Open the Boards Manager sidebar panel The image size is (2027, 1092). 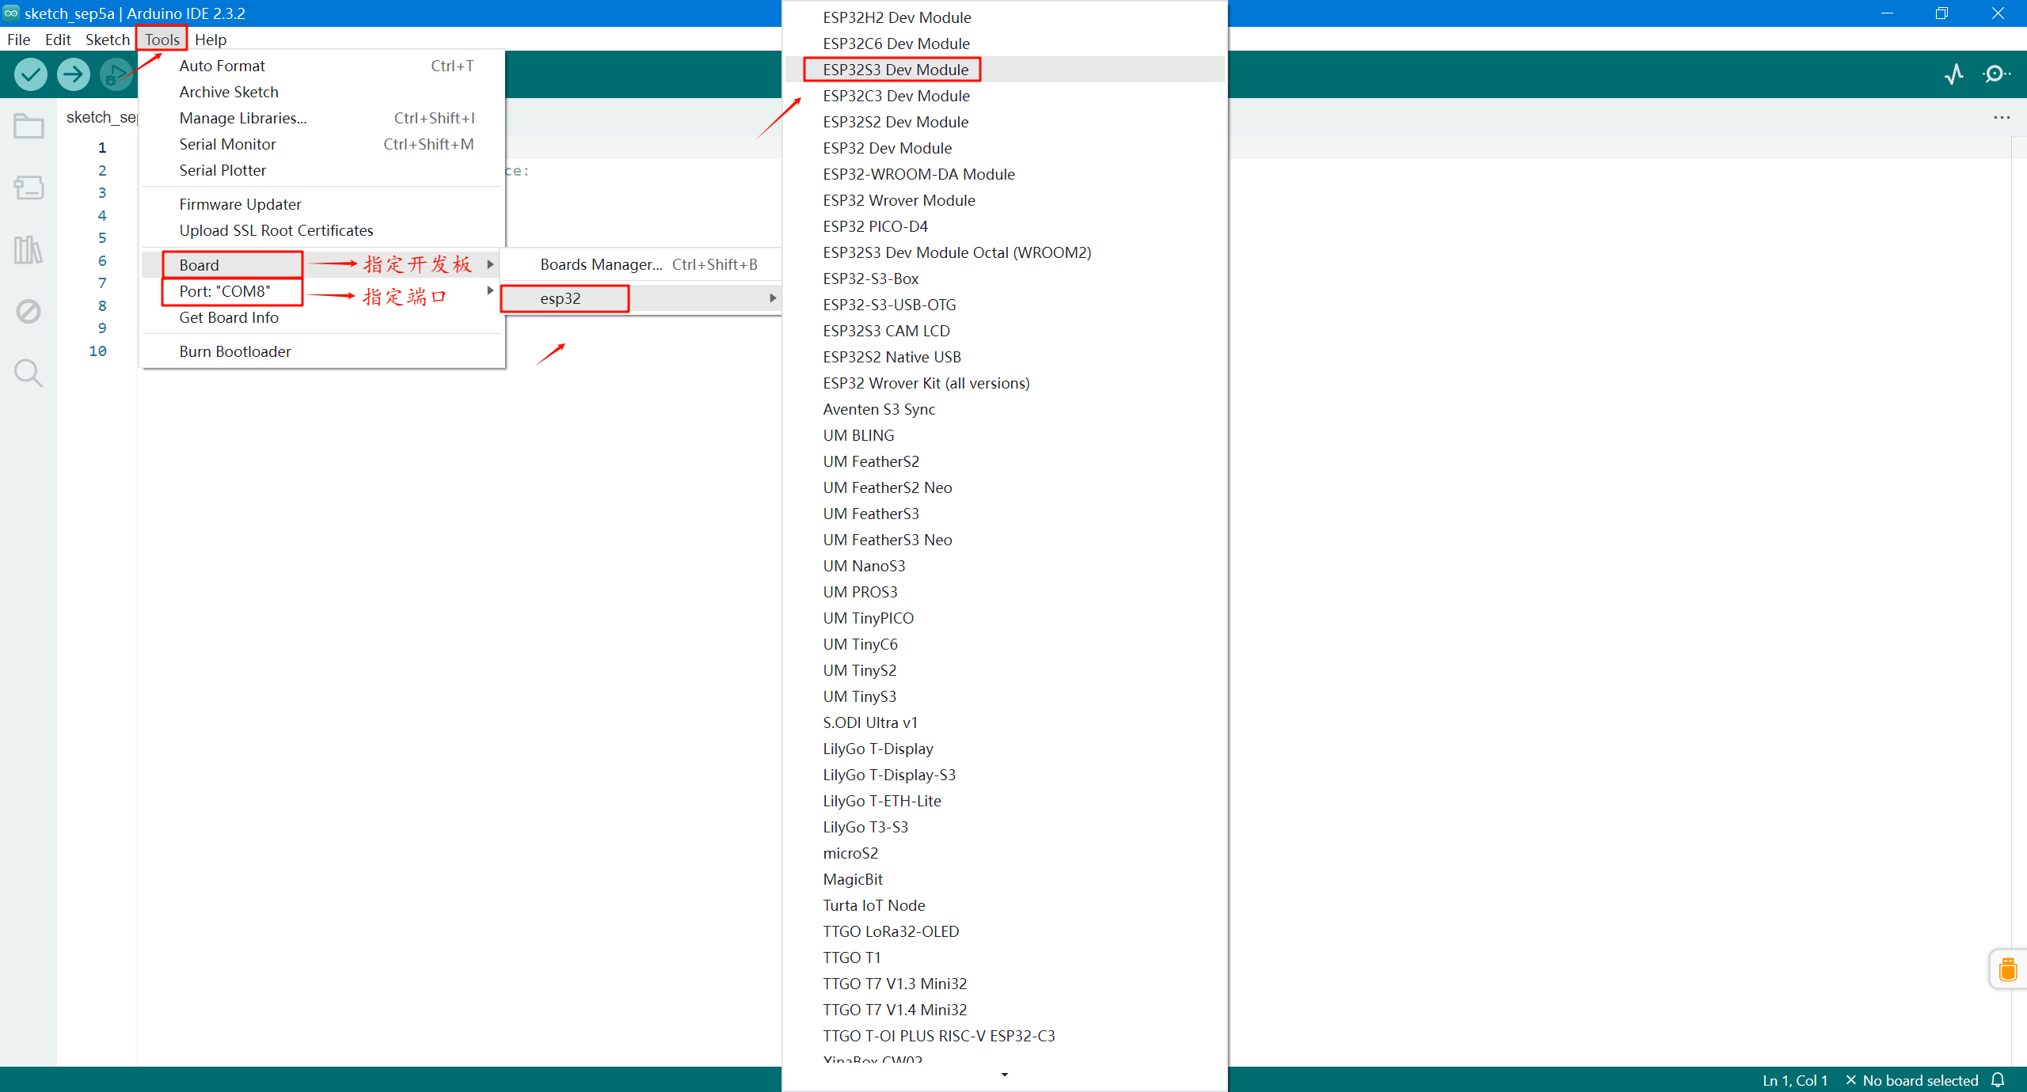(x=28, y=188)
